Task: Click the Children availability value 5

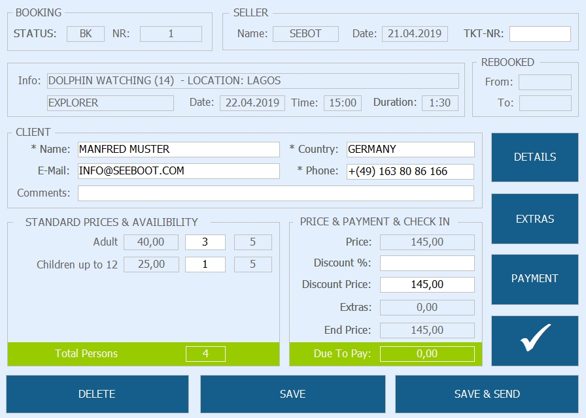Action: coord(253,265)
